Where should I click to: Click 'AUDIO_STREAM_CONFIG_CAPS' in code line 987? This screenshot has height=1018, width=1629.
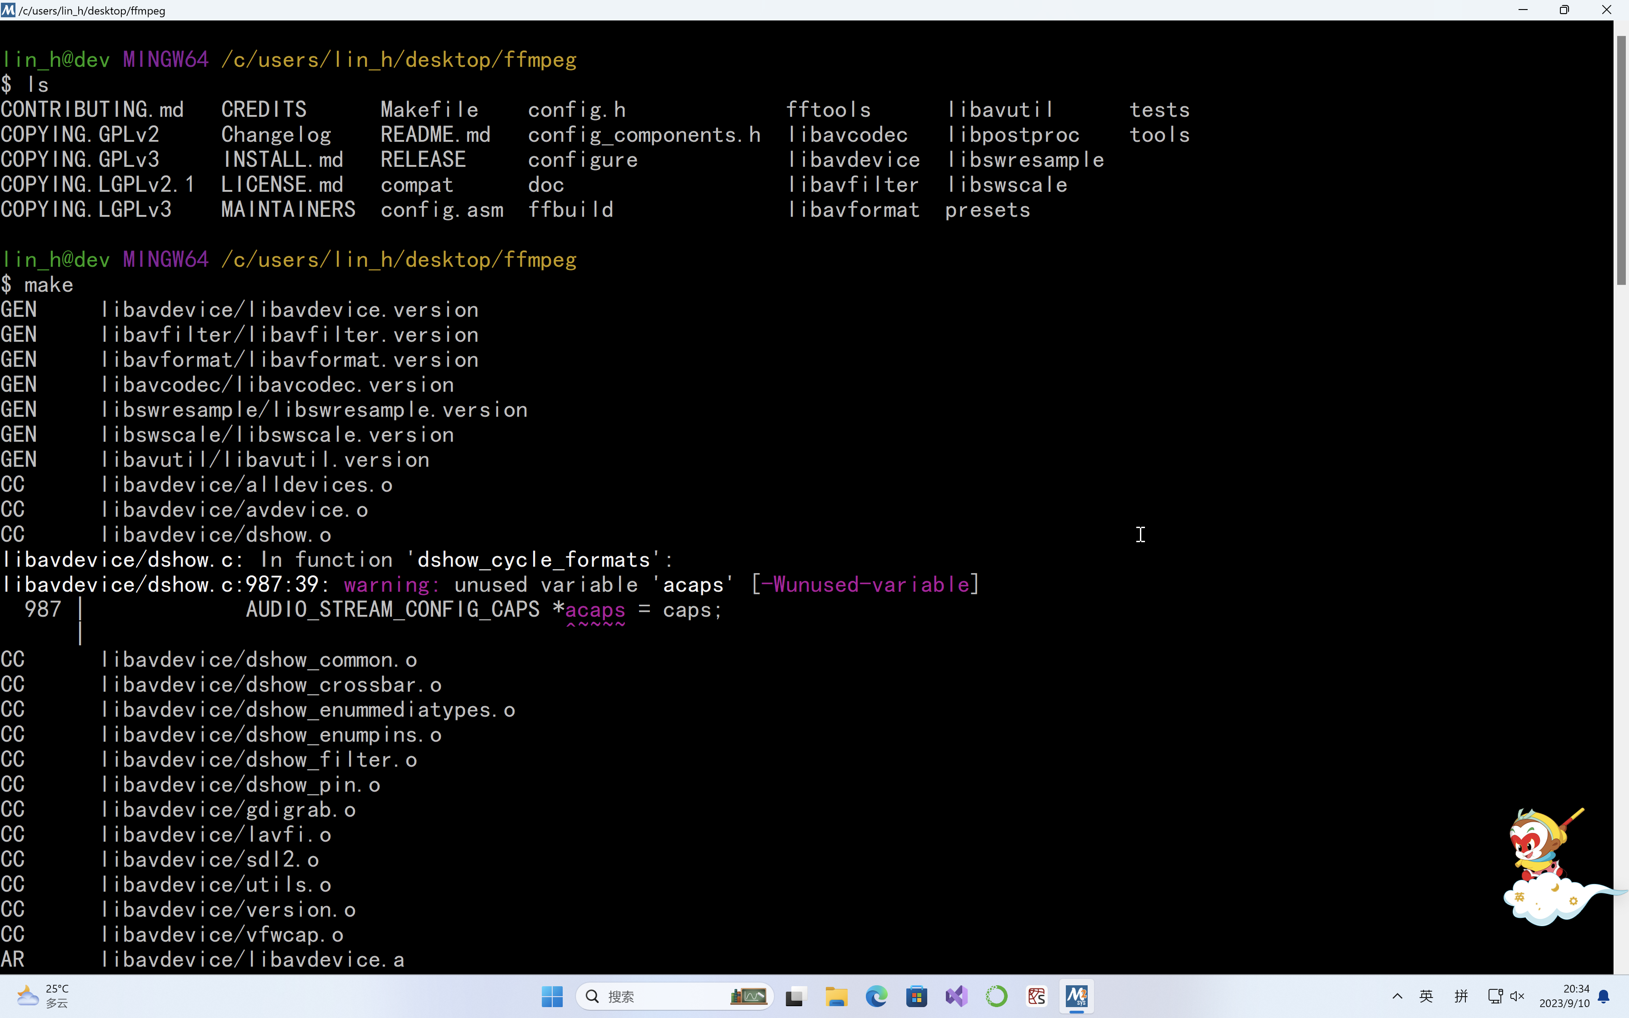[x=392, y=610]
